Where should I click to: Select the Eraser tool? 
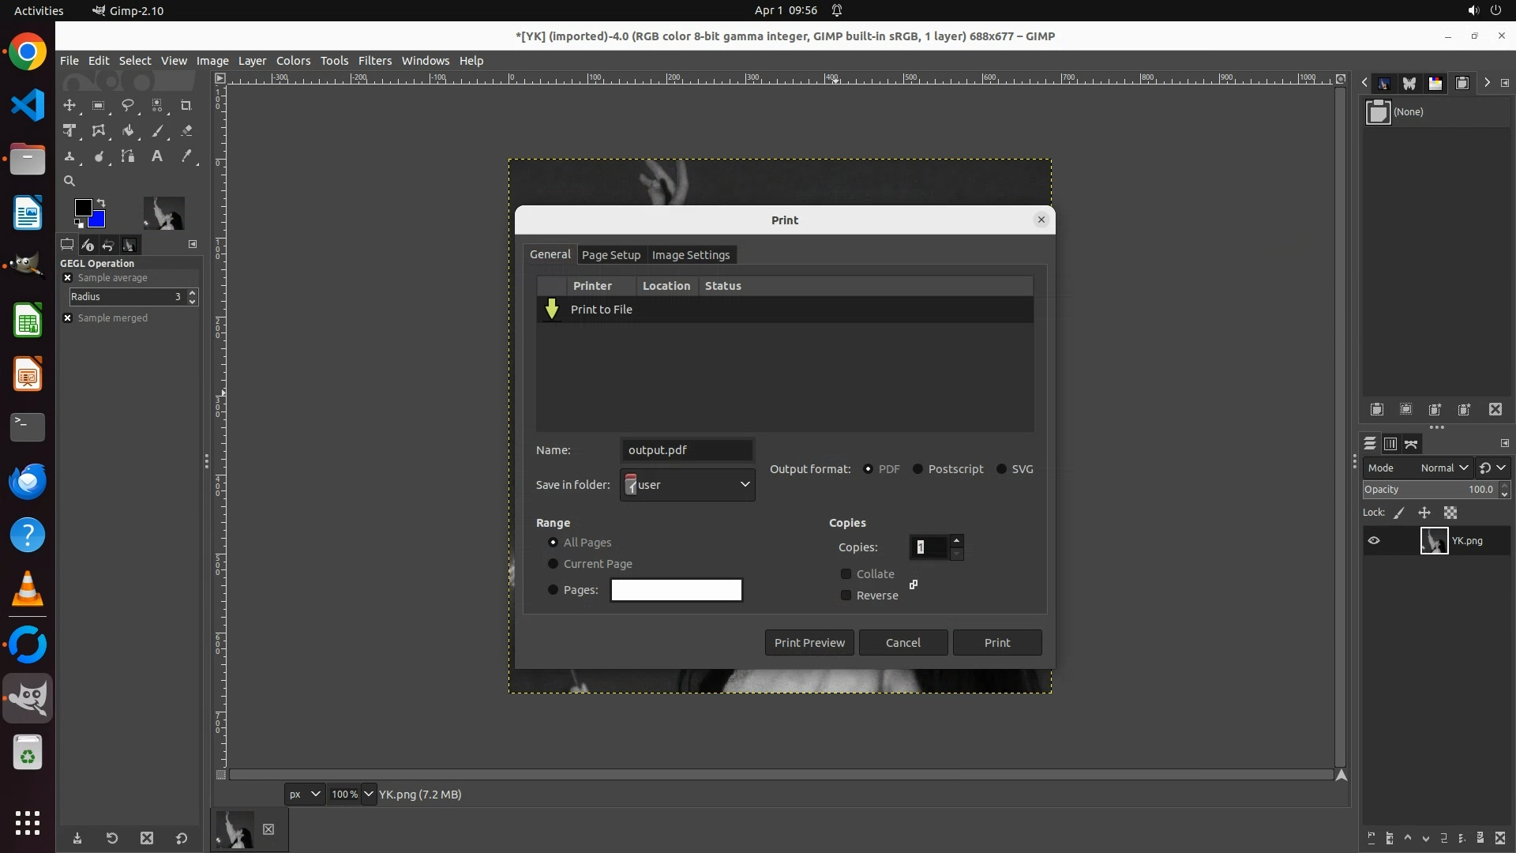click(x=186, y=131)
